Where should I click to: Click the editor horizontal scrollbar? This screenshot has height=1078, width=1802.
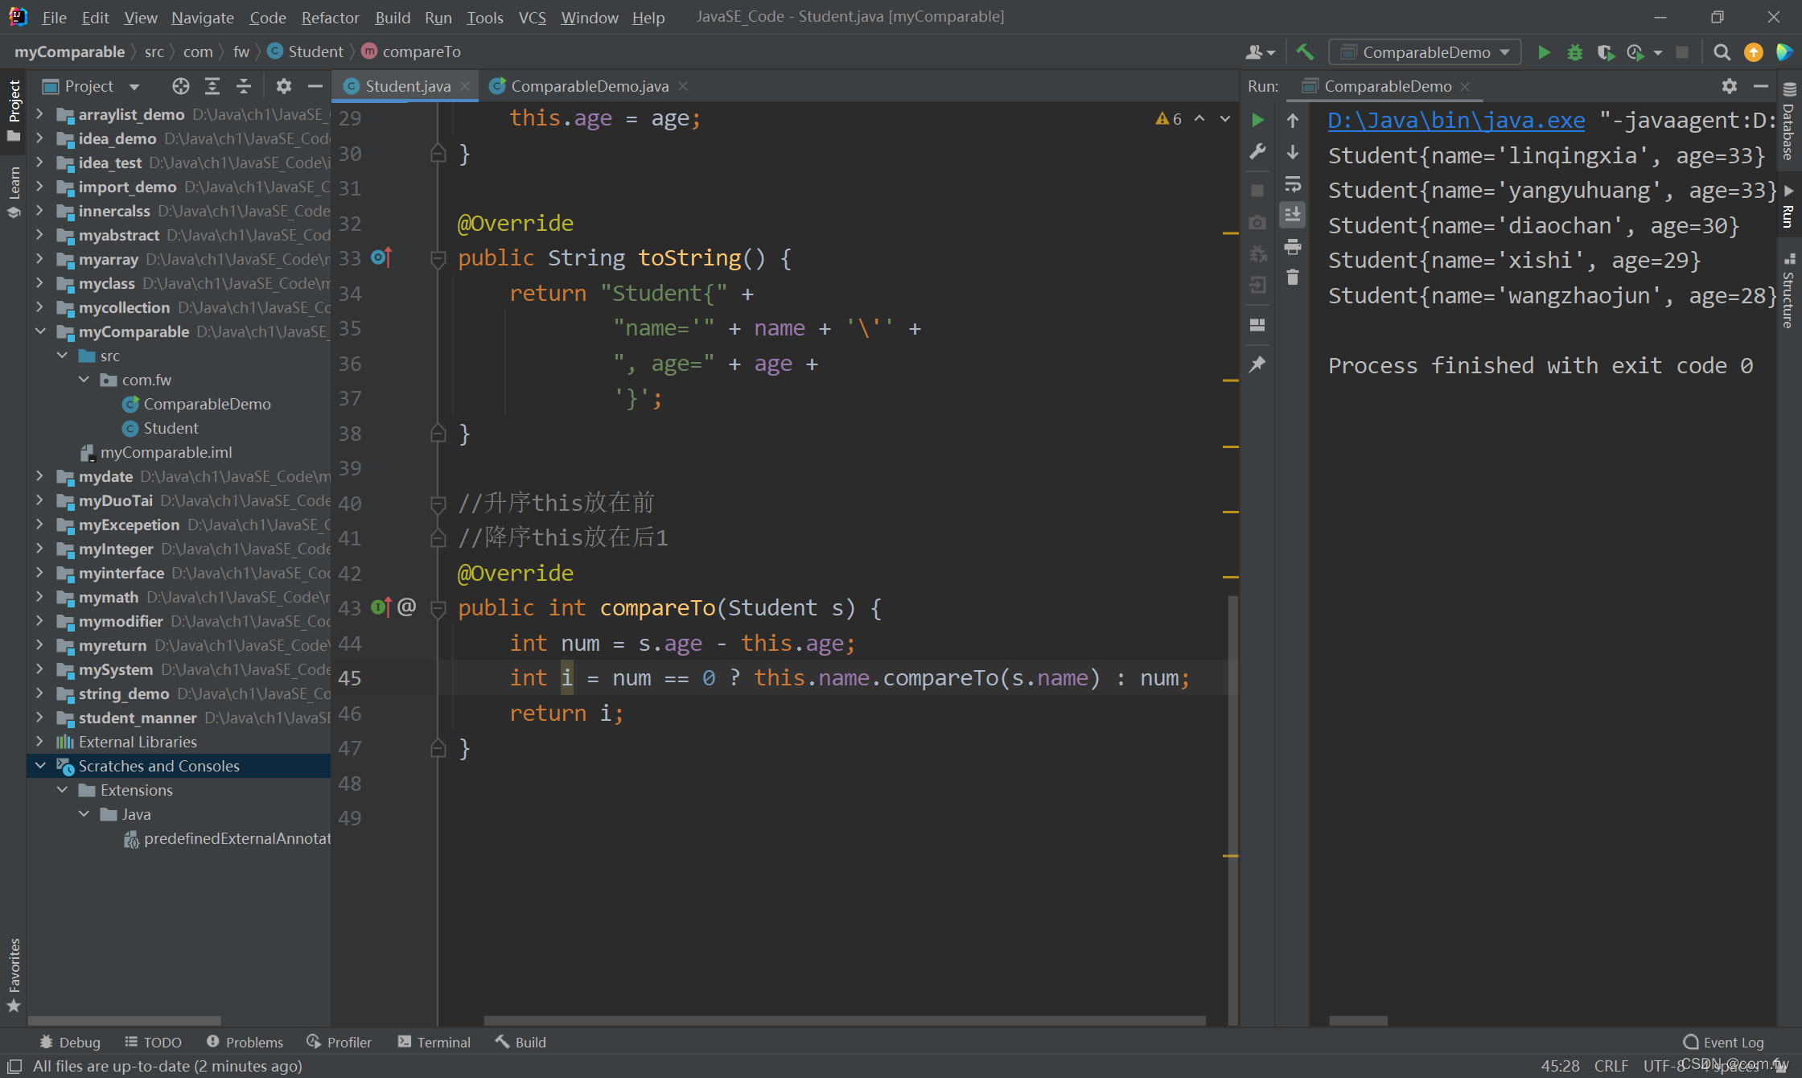click(845, 1020)
